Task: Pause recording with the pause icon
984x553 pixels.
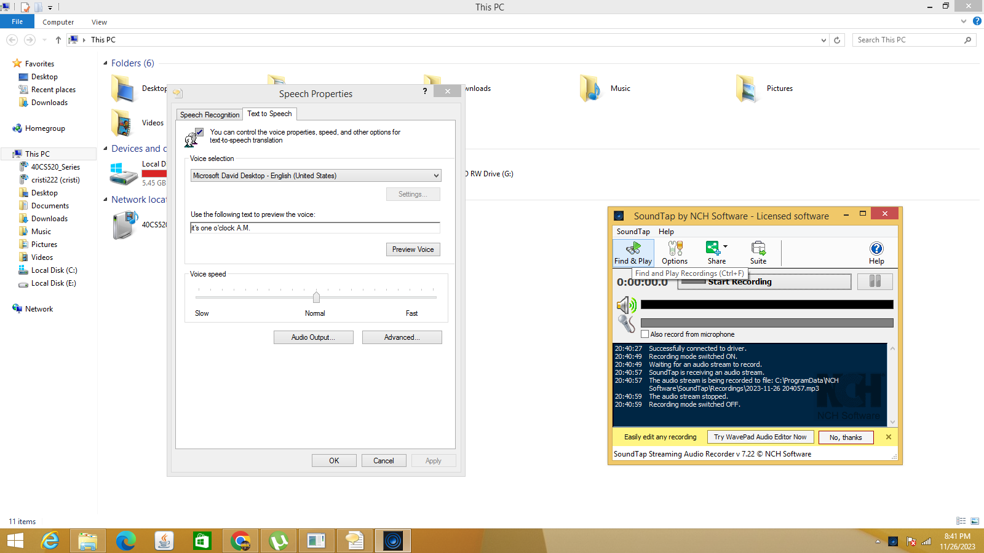Action: coord(875,281)
